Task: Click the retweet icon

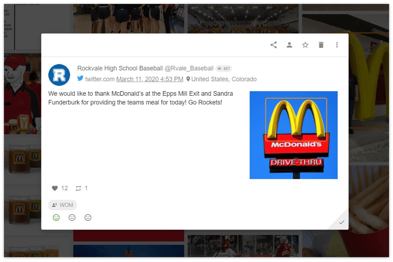Action: tap(79, 188)
